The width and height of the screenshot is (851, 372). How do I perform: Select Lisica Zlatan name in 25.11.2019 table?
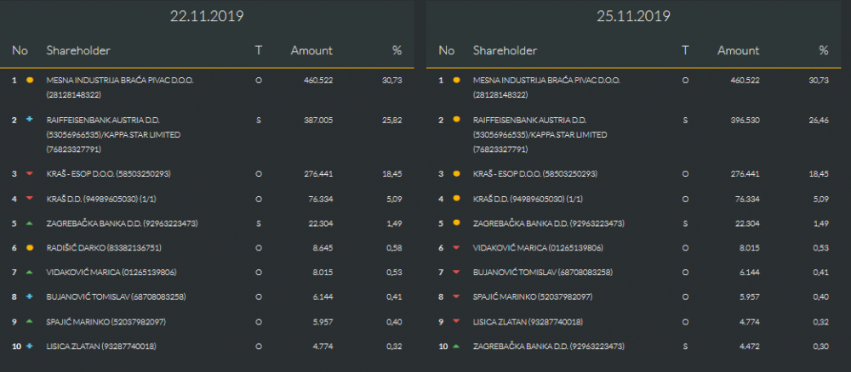click(528, 322)
